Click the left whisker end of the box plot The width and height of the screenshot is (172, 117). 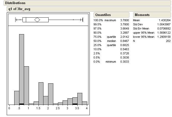(16, 20)
